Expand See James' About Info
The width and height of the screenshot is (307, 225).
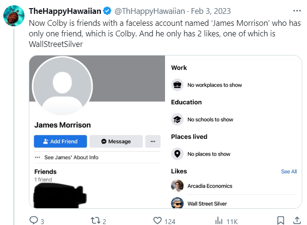coord(71,157)
